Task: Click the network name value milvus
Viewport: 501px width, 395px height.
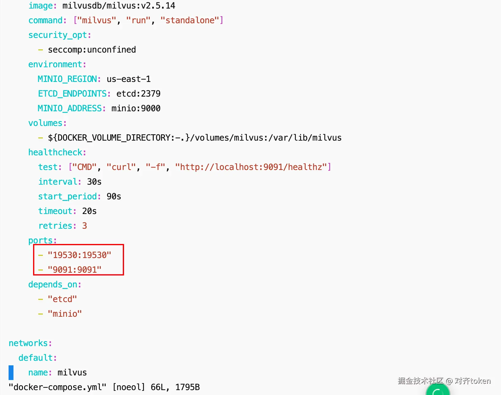Action: (x=72, y=372)
